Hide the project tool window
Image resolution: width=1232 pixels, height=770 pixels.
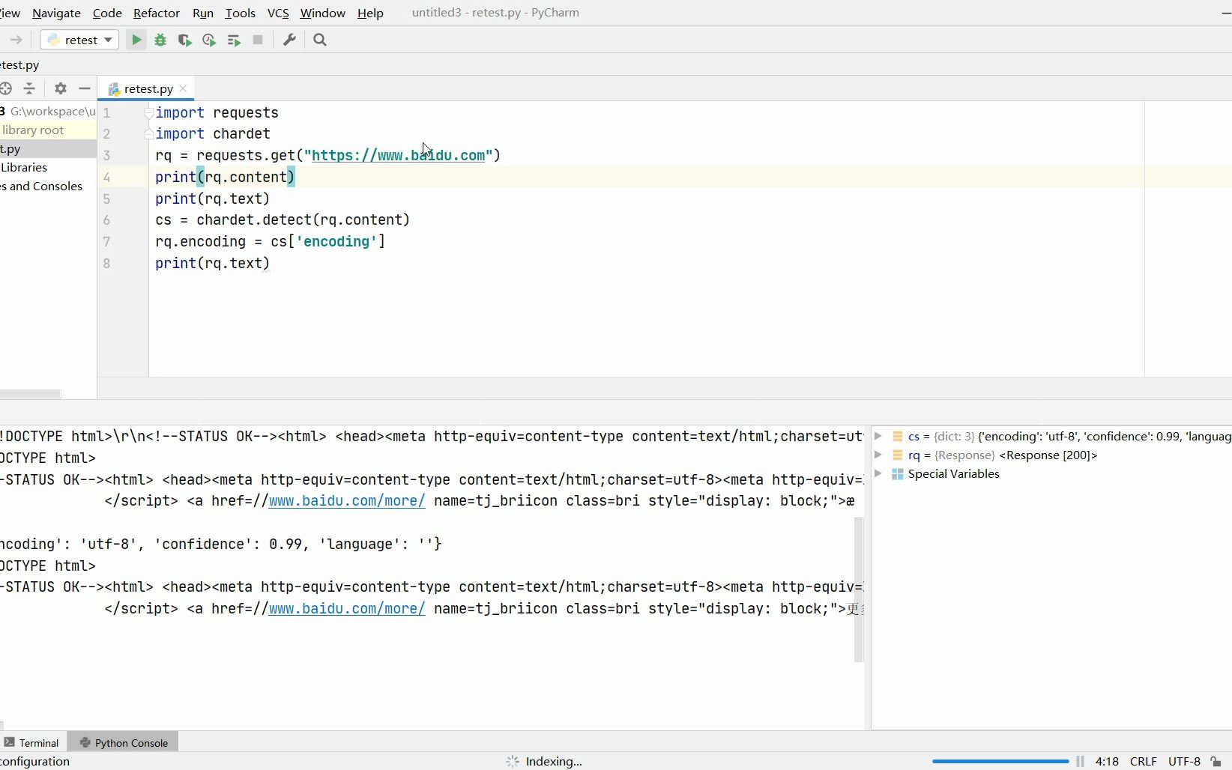click(85, 88)
